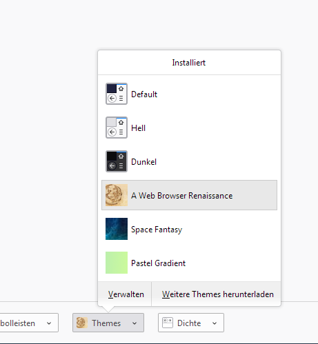Click the Hell light theme icon
The width and height of the screenshot is (318, 344).
click(x=117, y=128)
